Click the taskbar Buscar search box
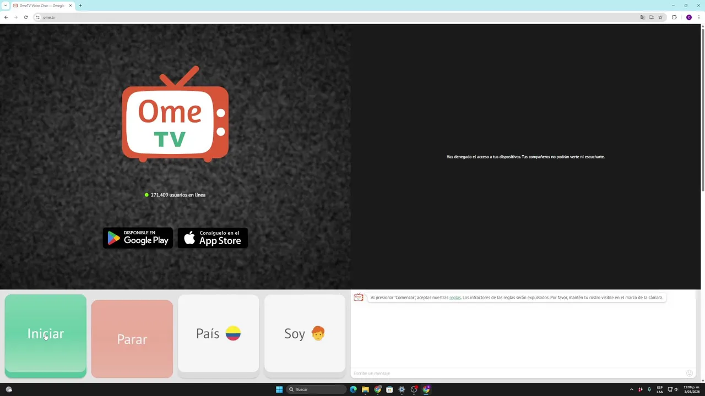705x396 pixels. (x=317, y=389)
